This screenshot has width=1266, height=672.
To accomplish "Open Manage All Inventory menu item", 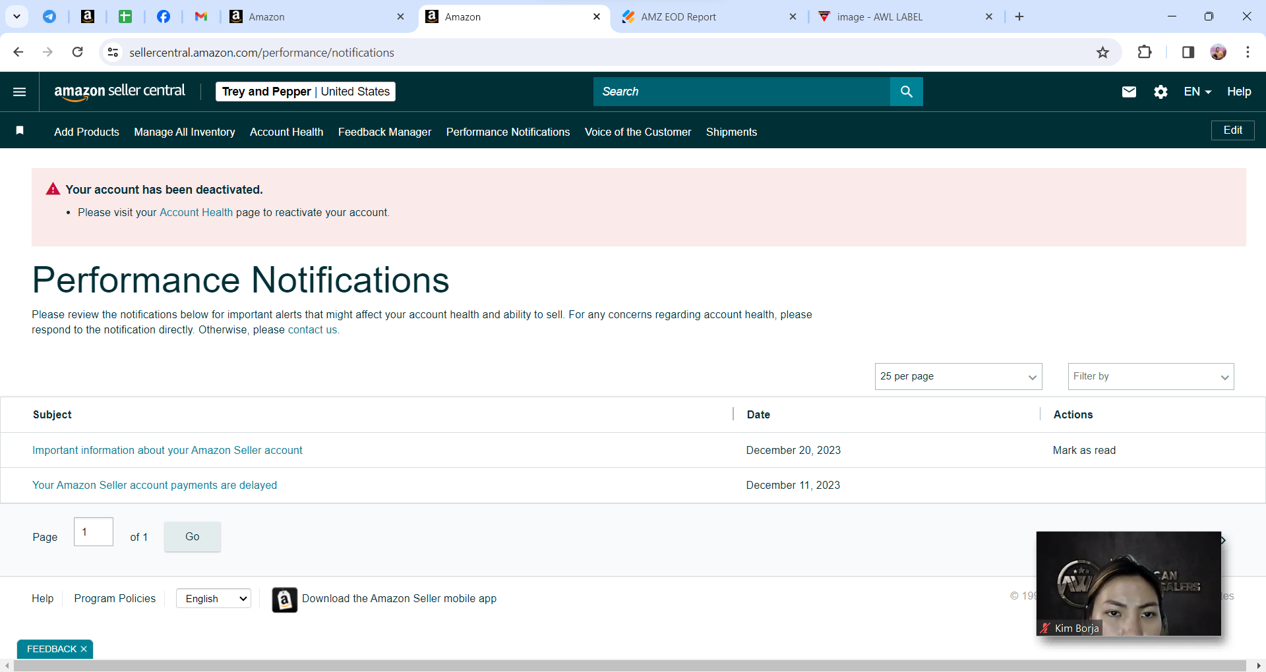I will click(185, 132).
